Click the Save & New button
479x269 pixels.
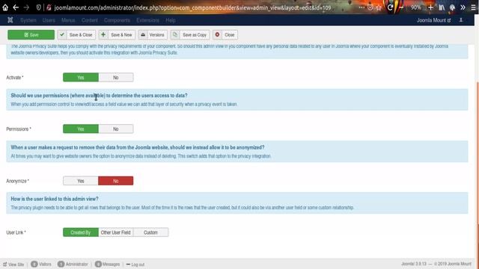pos(117,35)
